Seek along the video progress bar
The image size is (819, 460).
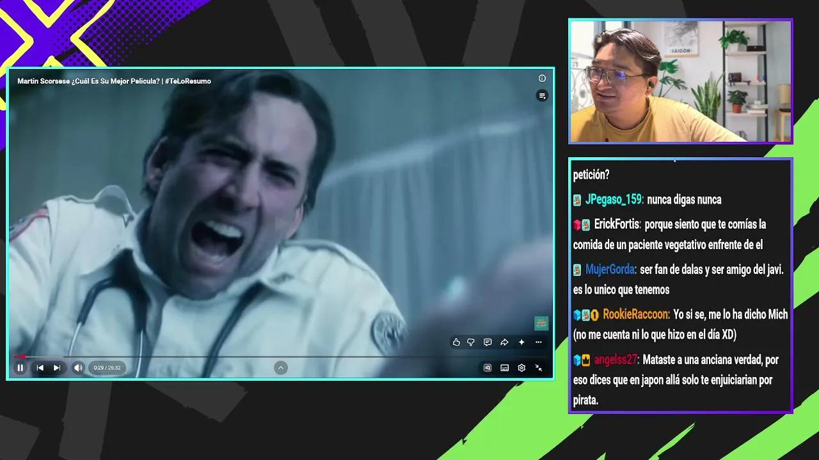pyautogui.click(x=280, y=356)
